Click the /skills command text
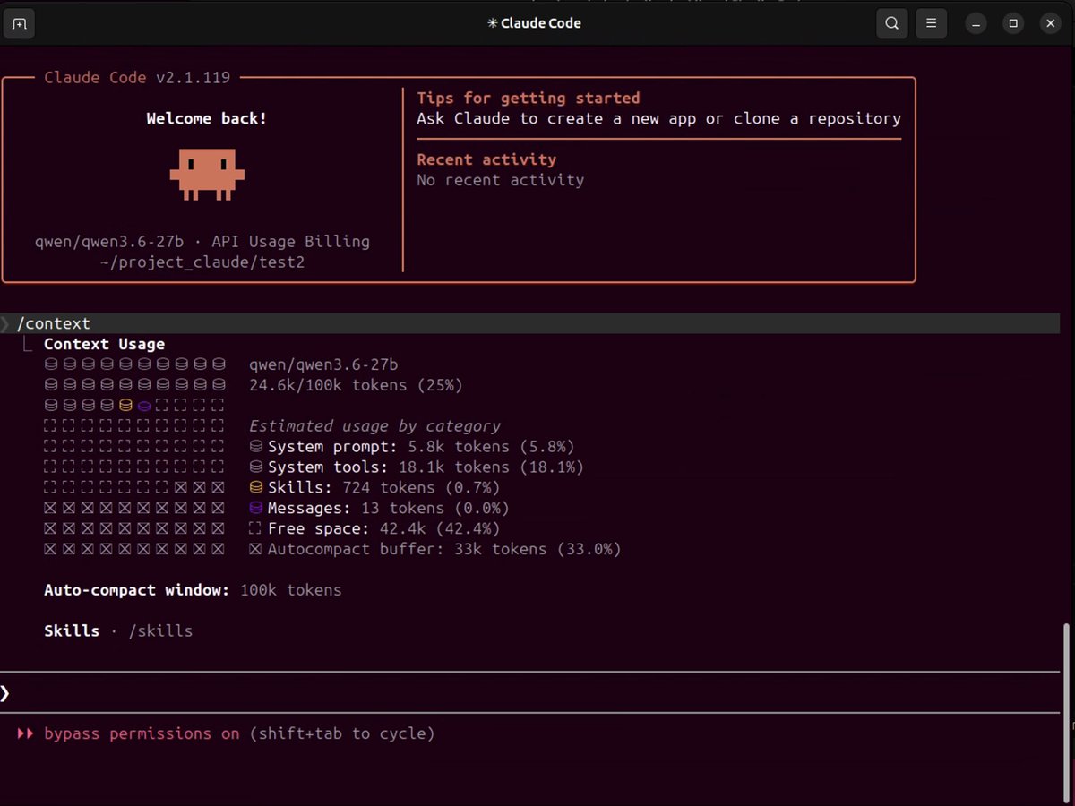Screen dimensions: 1075x806 tap(160, 631)
